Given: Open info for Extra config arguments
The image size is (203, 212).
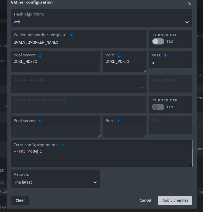Looking at the screenshot, I should [x=63, y=145].
